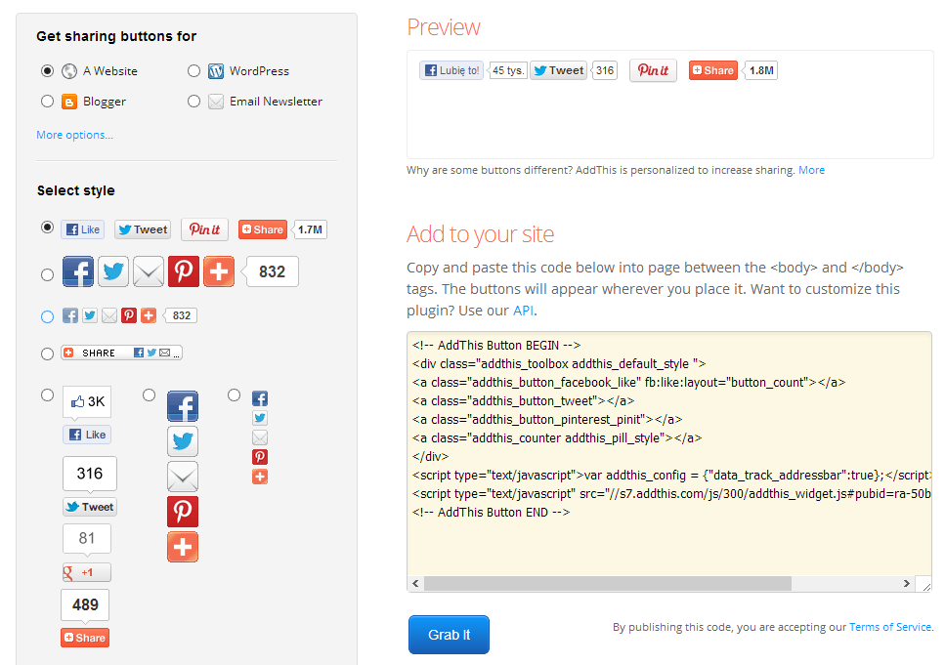Select the small vertical icons style radio

[234, 395]
